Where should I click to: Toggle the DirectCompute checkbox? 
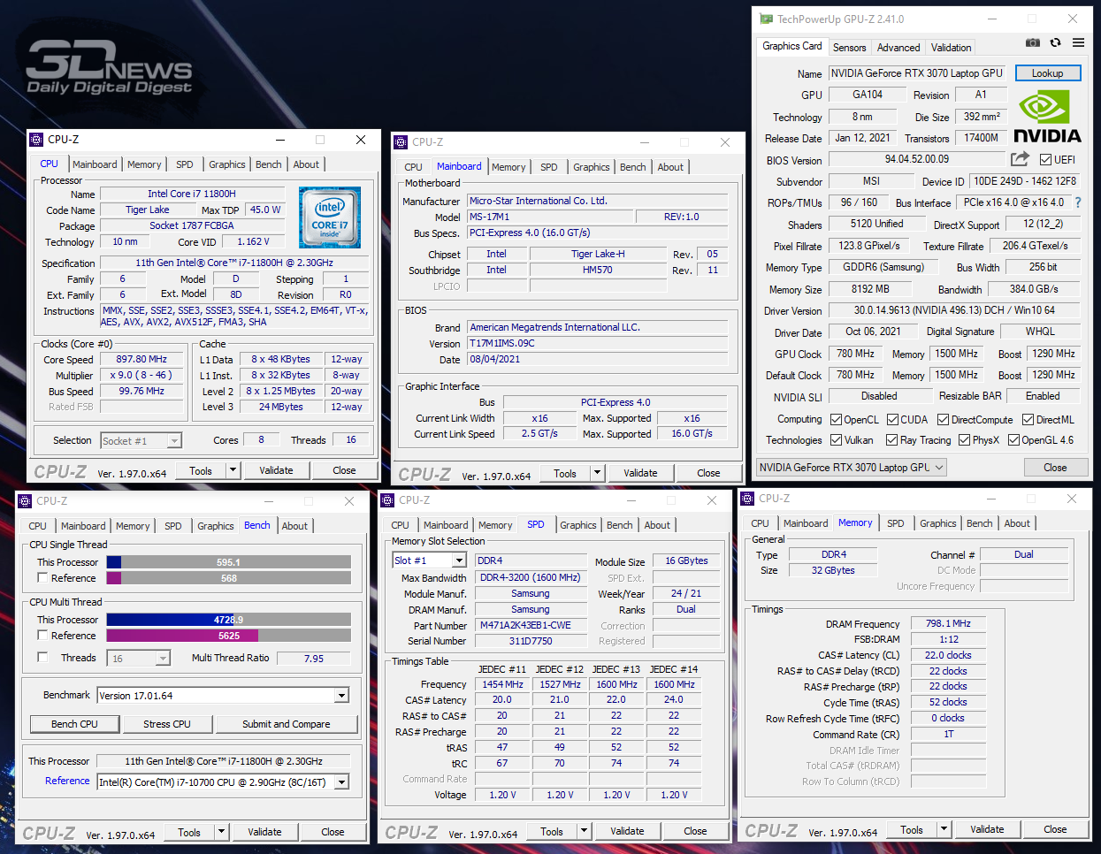click(x=943, y=420)
